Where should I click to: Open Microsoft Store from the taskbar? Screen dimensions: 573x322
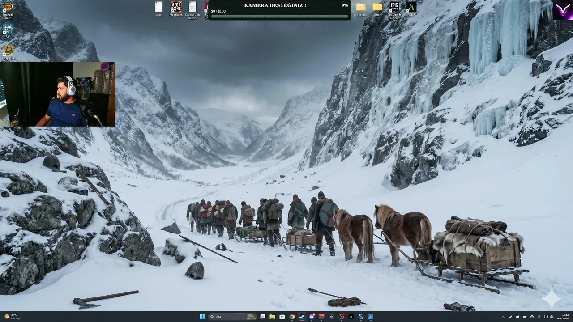282,317
